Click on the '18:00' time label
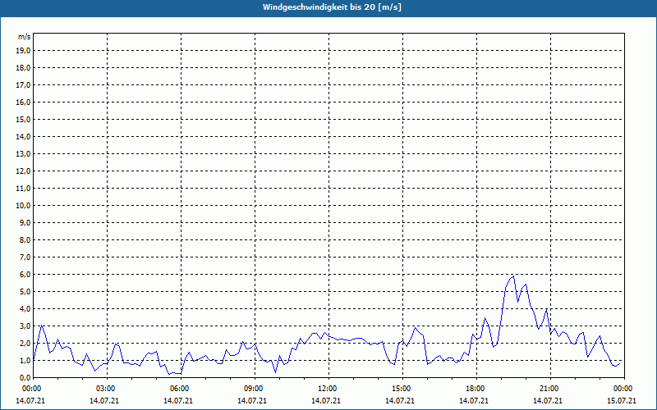Viewport: 657px width, 410px height. [476, 389]
